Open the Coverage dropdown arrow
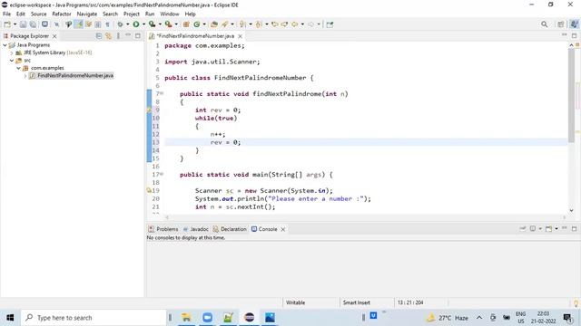The image size is (581, 326). [160, 24]
